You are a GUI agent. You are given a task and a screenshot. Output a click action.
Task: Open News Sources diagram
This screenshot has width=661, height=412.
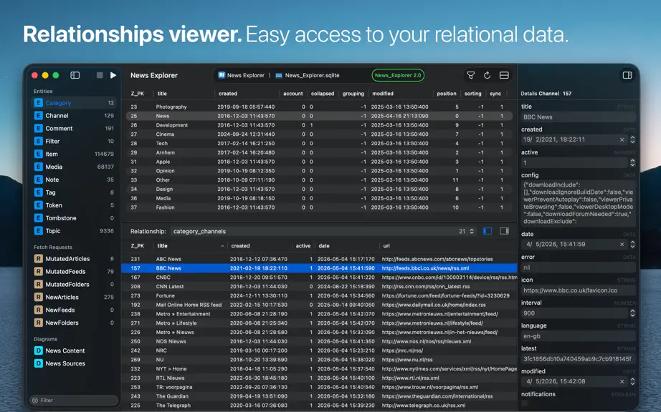point(74,363)
